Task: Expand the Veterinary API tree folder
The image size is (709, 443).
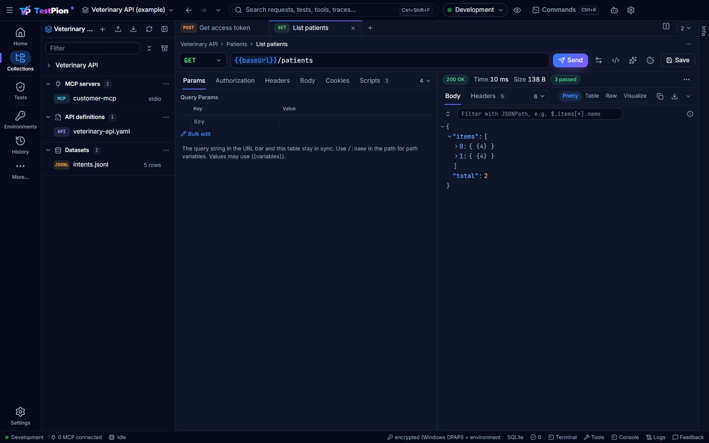Action: click(49, 65)
